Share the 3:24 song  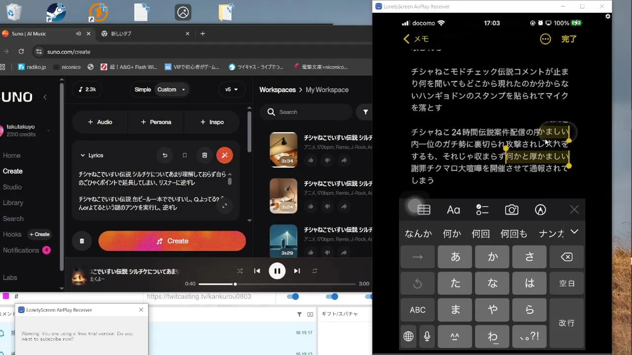344,207
